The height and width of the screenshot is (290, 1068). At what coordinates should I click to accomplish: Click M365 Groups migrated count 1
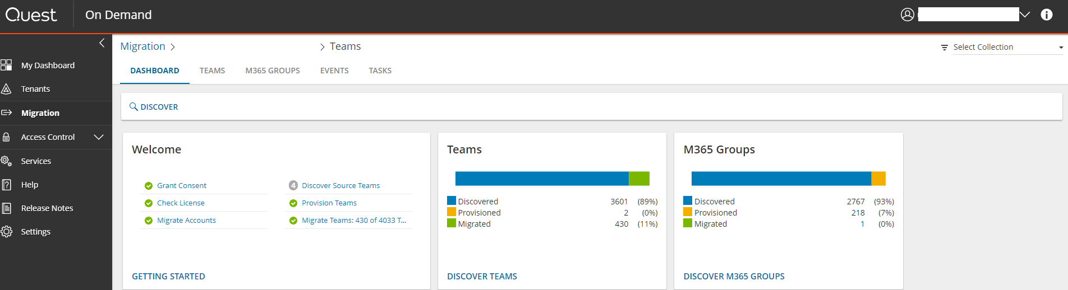(862, 224)
